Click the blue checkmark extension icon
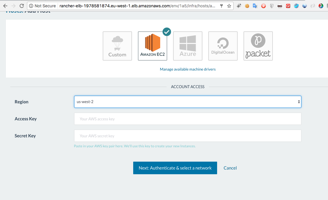 tap(296, 5)
